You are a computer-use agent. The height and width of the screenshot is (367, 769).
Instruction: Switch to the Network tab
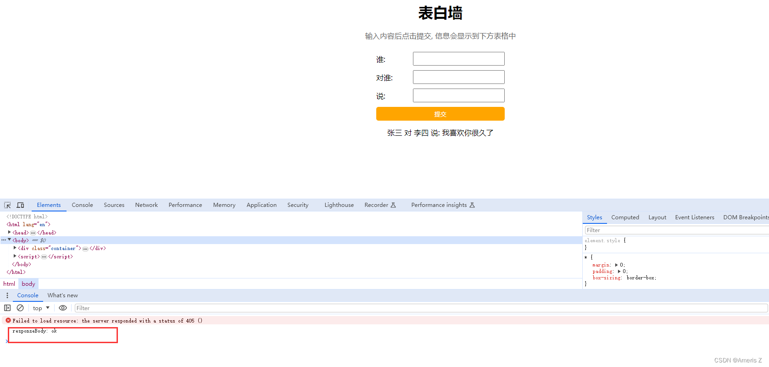146,205
